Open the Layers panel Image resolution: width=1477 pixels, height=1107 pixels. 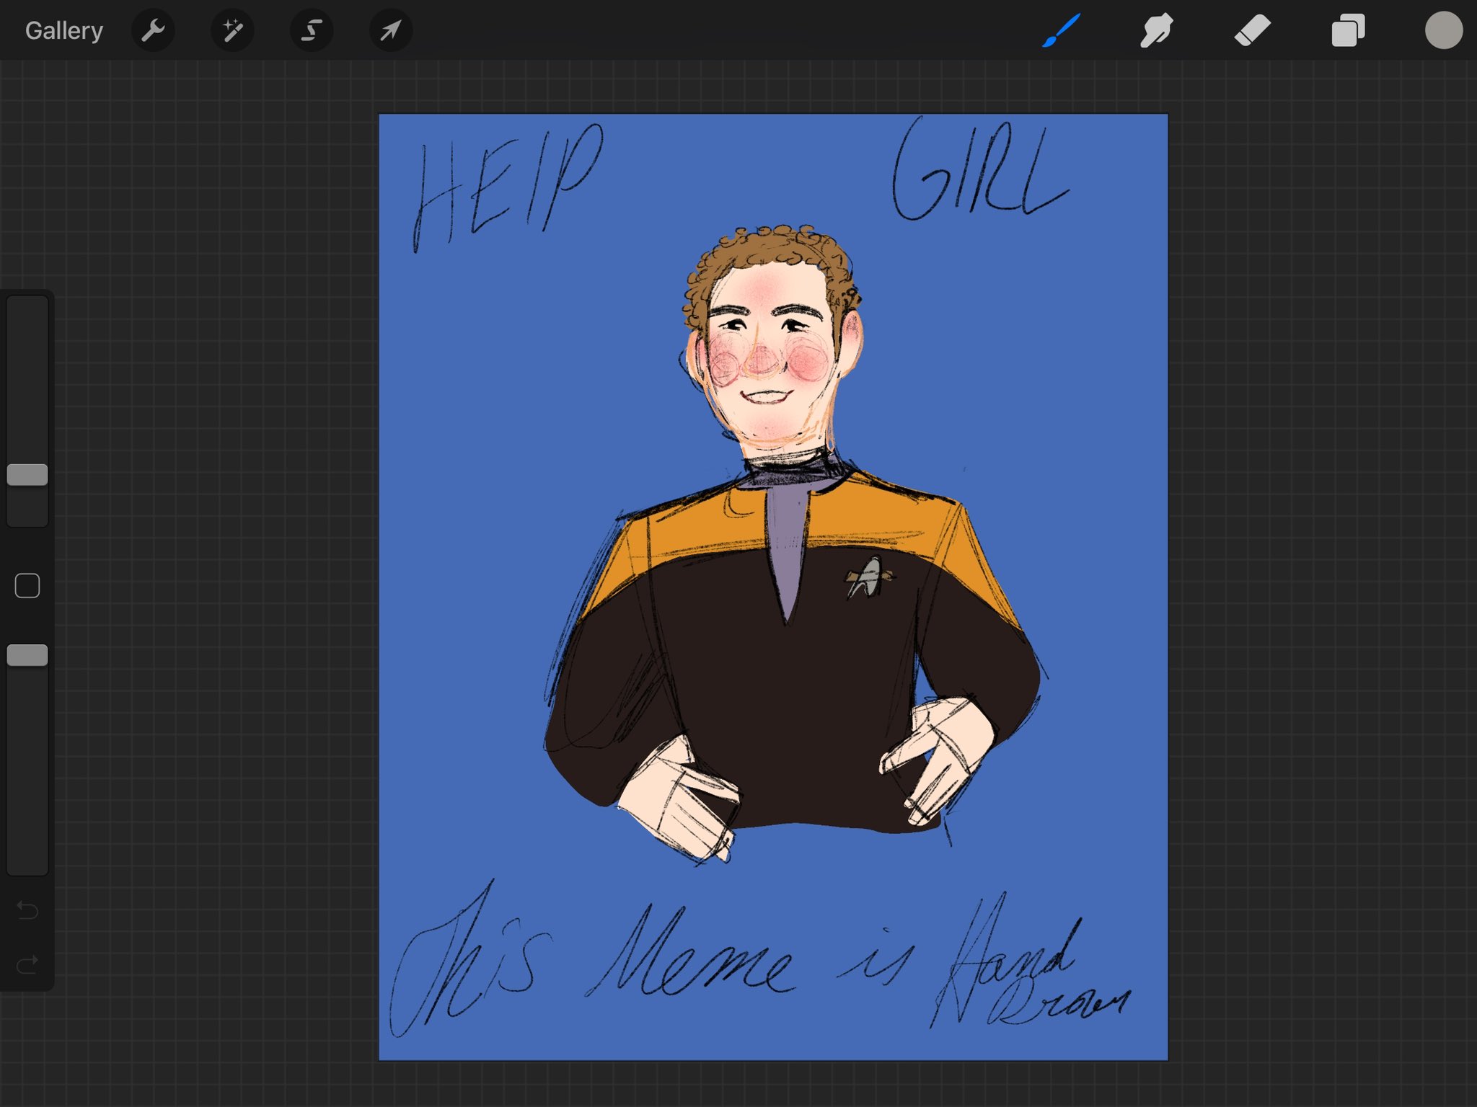point(1347,31)
